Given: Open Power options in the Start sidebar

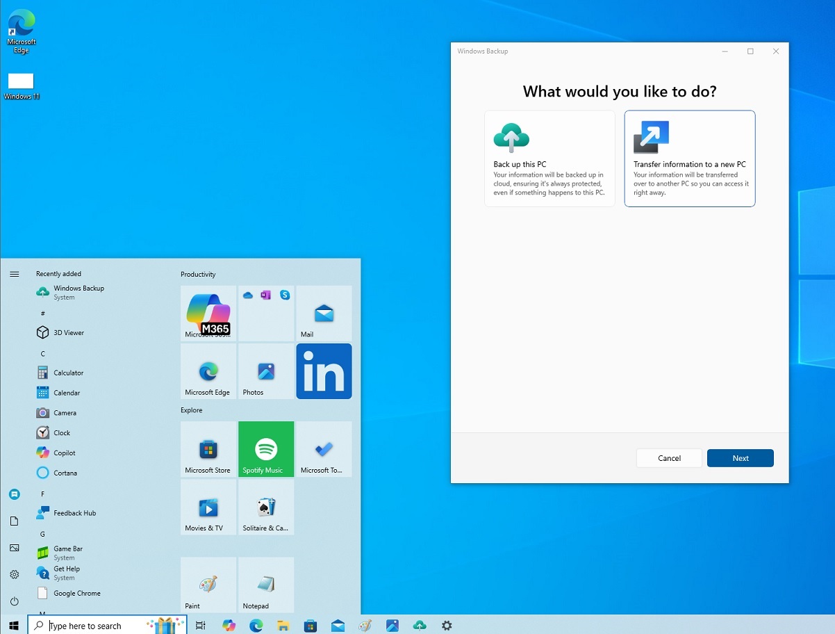Looking at the screenshot, I should pyautogui.click(x=15, y=601).
